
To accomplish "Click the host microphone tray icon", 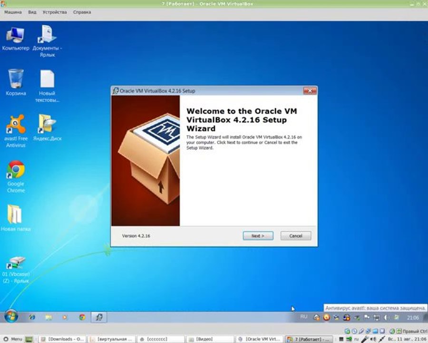I will coord(365,339).
